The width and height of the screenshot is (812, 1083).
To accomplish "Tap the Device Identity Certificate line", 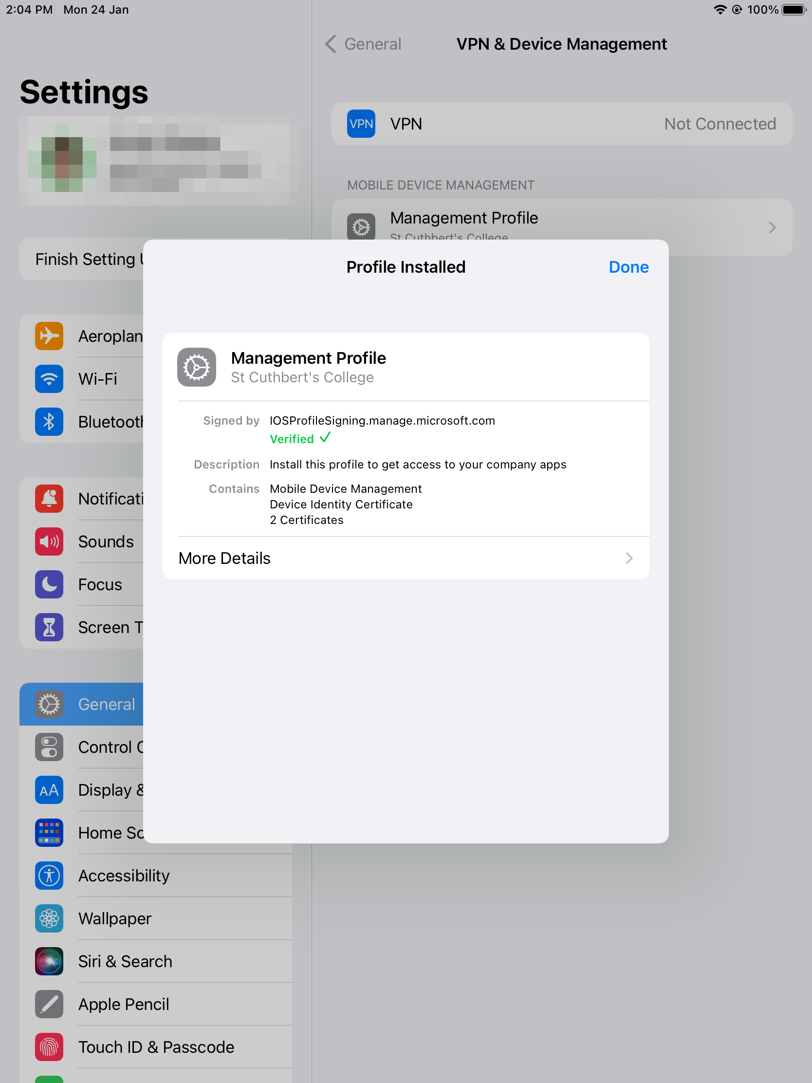I will click(x=341, y=504).
